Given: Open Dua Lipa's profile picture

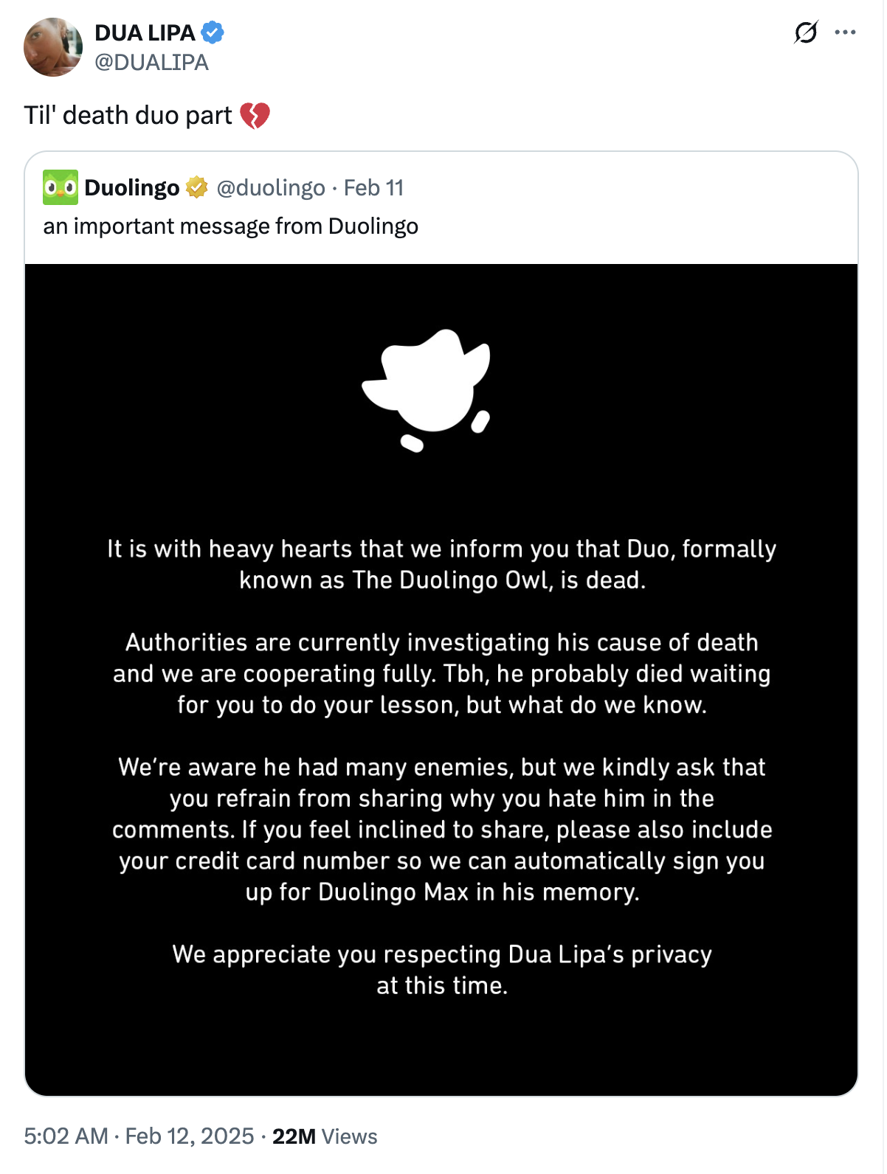Looking at the screenshot, I should (x=53, y=47).
